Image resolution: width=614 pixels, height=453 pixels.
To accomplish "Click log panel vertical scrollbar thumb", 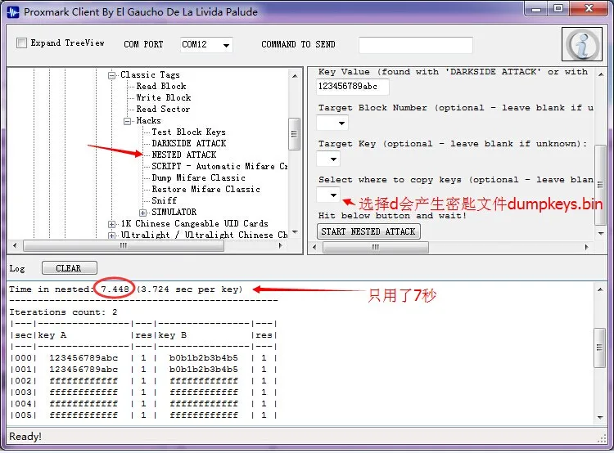I will [x=599, y=348].
